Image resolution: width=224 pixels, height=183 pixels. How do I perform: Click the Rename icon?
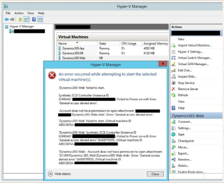tap(174, 160)
